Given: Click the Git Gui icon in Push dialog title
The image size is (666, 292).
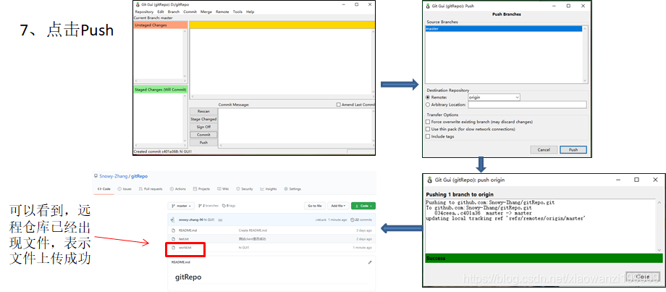Looking at the screenshot, I should pos(428,7).
